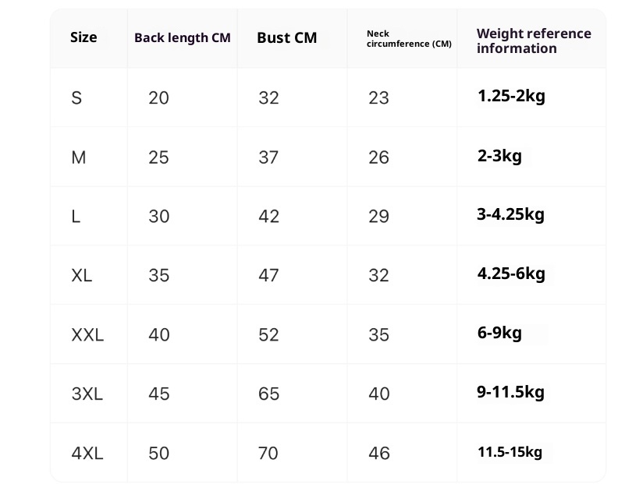Click the 11.5-15kg weight value
Image resolution: width=618 pixels, height=484 pixels.
pos(510,452)
